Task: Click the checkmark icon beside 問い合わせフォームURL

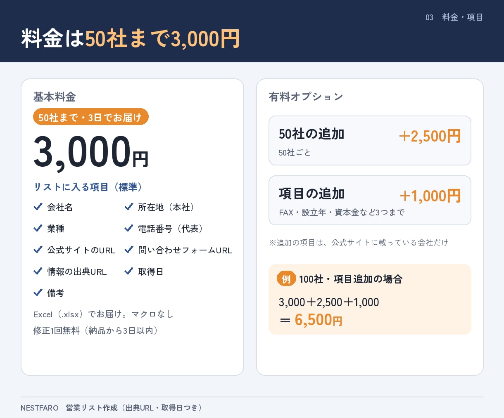Action: pos(129,249)
